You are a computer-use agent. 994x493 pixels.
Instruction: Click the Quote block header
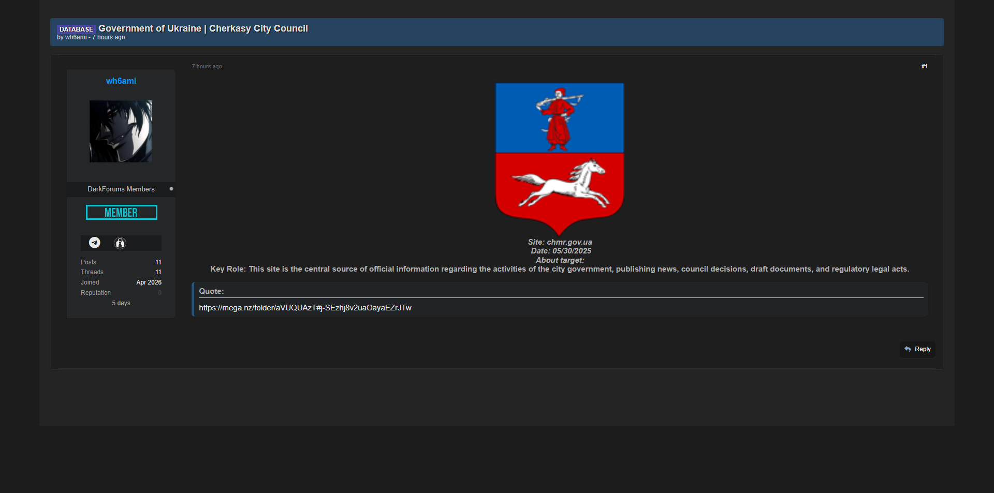click(211, 291)
